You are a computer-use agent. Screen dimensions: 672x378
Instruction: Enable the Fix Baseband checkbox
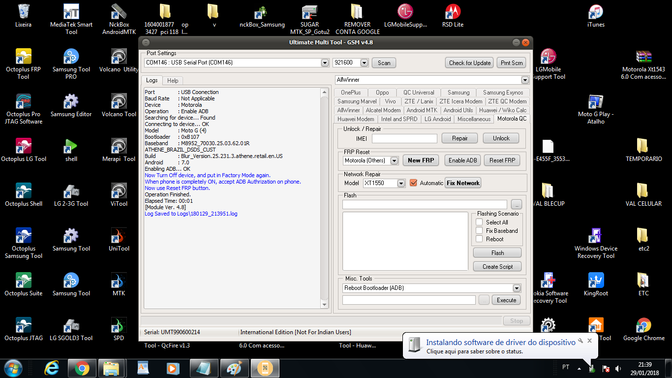479,231
